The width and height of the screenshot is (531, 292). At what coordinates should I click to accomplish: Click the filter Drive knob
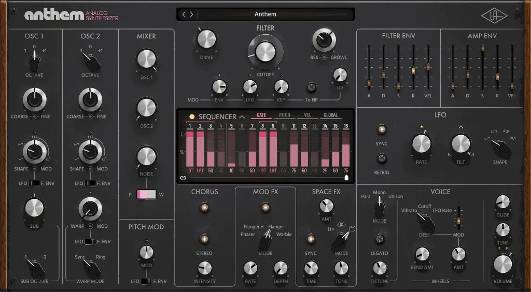(x=206, y=39)
